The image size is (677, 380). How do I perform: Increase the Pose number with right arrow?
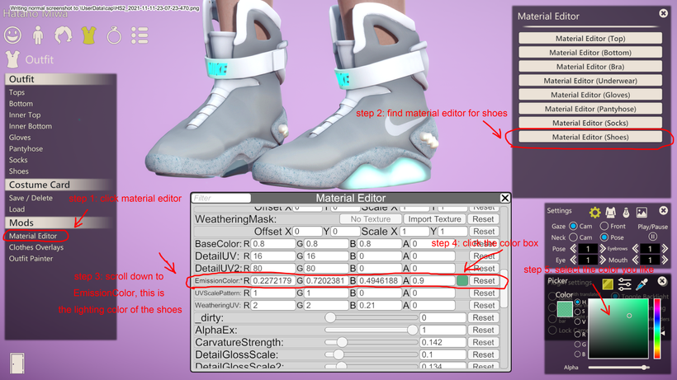pos(603,249)
